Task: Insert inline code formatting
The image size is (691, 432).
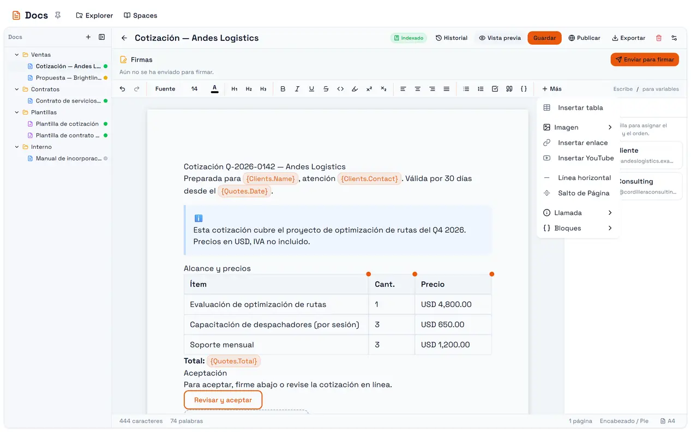Action: [x=340, y=89]
